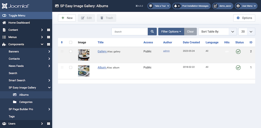Screen dimensions: 261x128
Task: Click the New button
Action: [67, 18]
